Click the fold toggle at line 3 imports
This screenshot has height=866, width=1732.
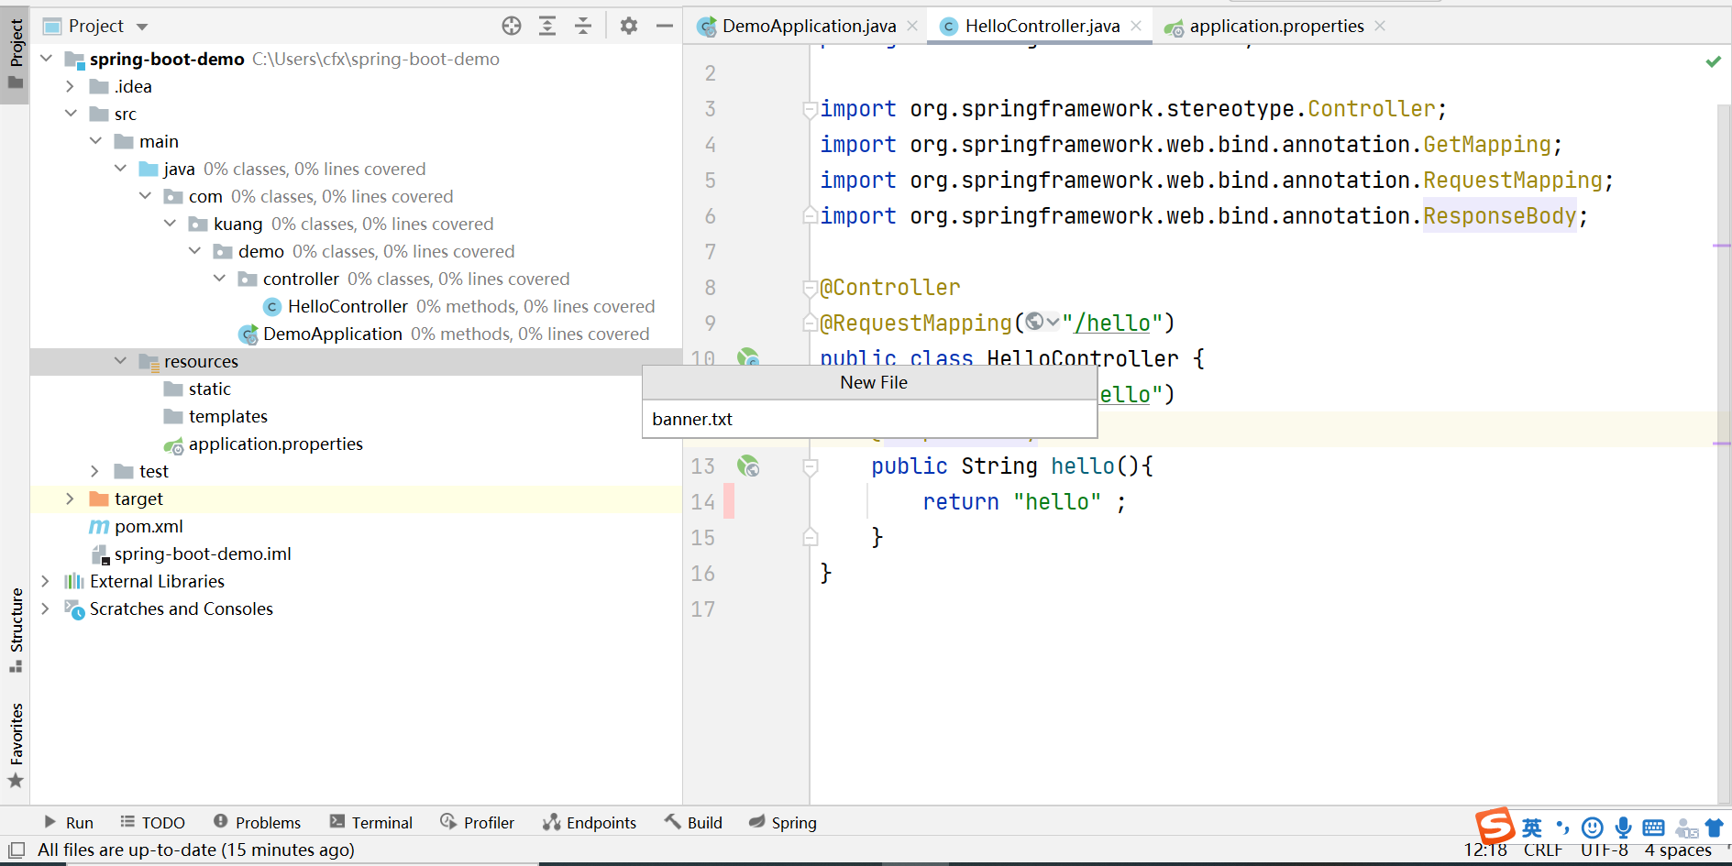coord(811,109)
